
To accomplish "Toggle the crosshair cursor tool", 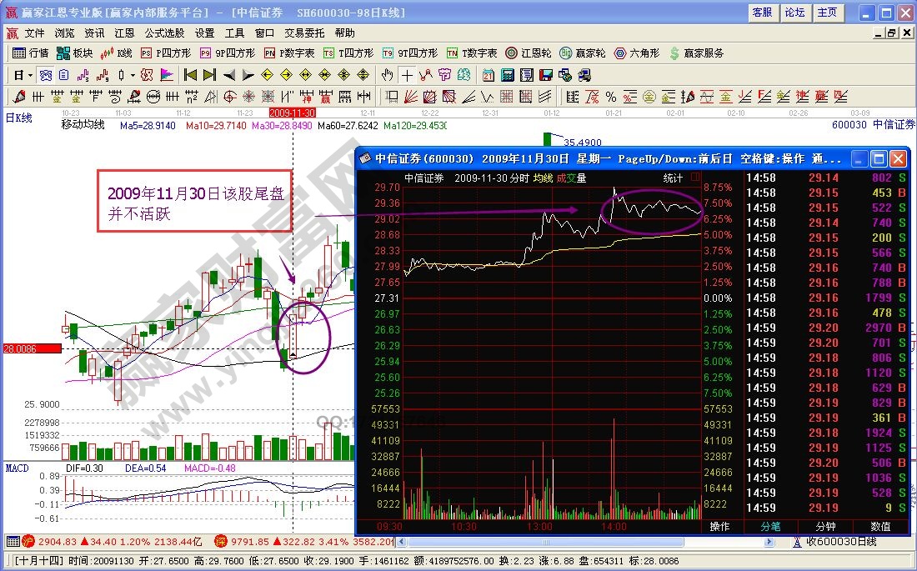I will click(x=407, y=75).
